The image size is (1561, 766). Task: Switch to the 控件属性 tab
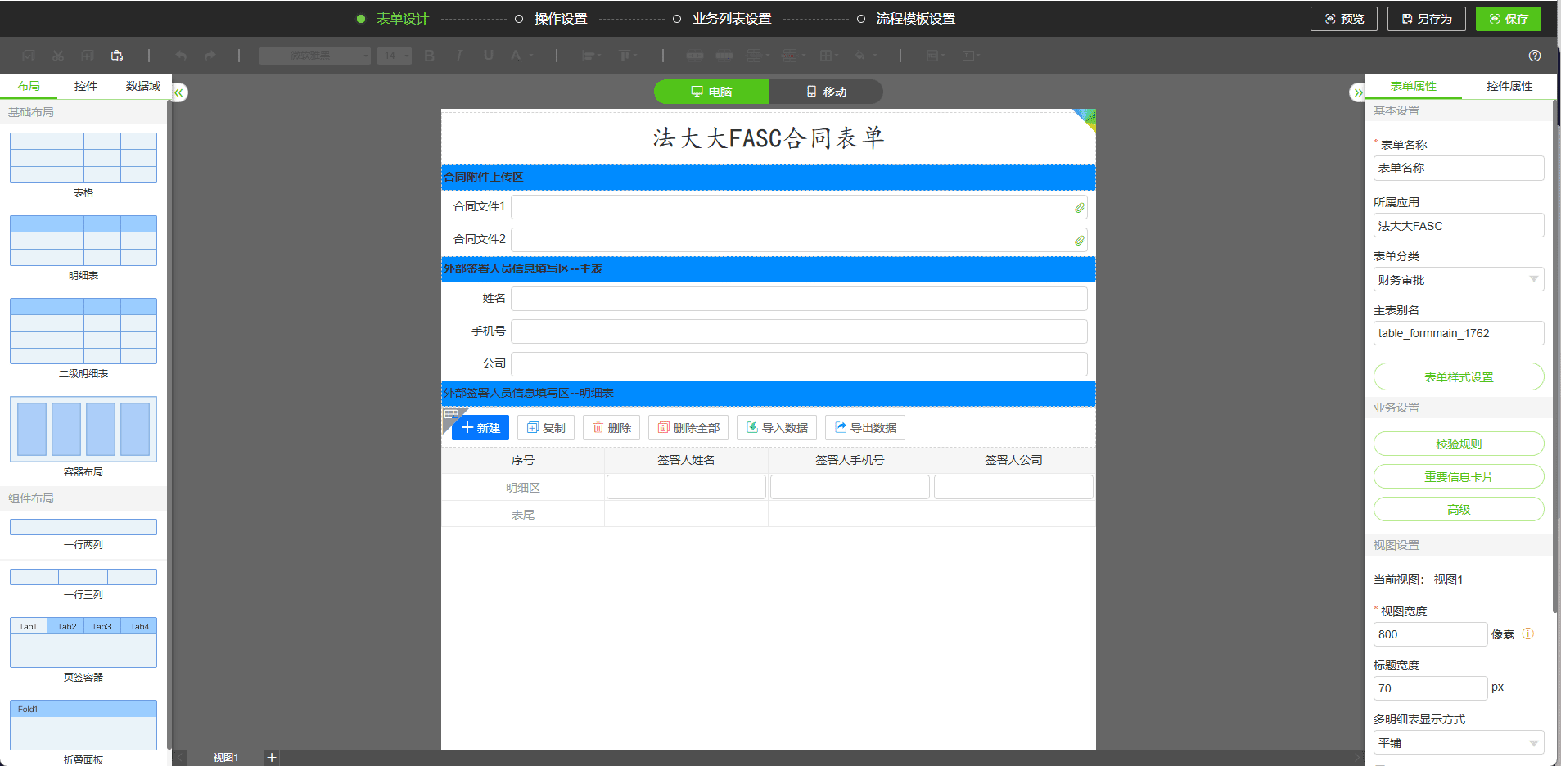pos(1509,86)
